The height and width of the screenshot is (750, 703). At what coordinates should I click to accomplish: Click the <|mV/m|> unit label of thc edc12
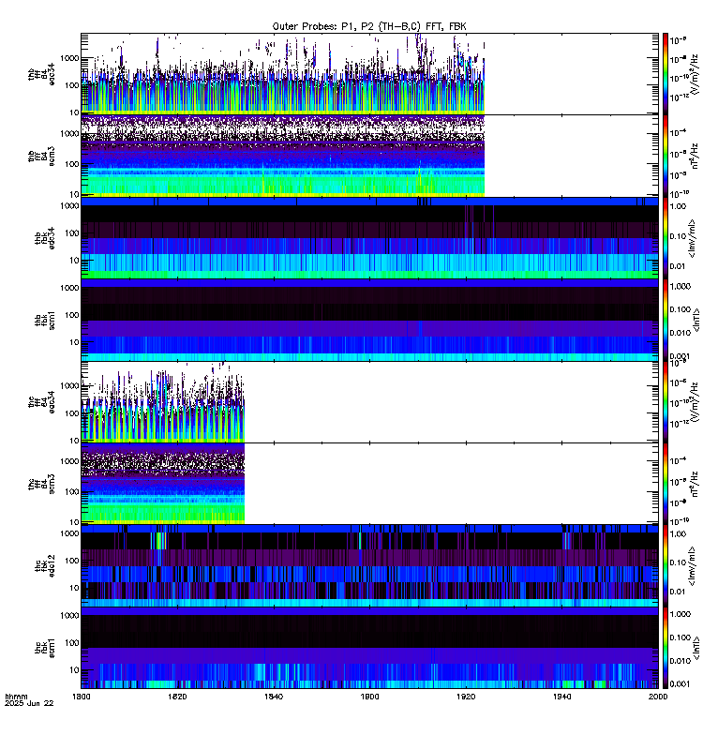click(692, 566)
